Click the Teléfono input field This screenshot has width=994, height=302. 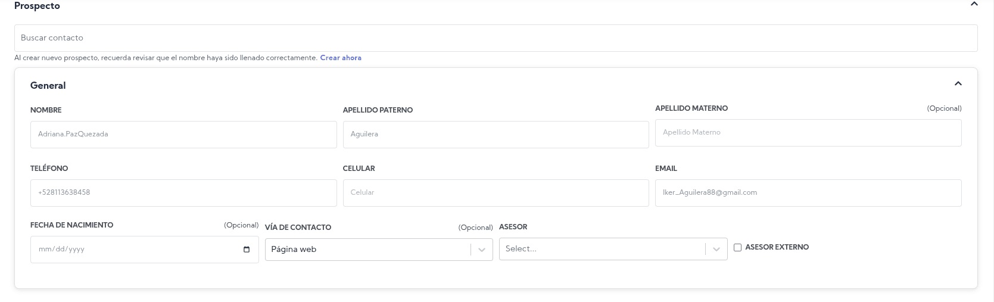click(x=183, y=193)
